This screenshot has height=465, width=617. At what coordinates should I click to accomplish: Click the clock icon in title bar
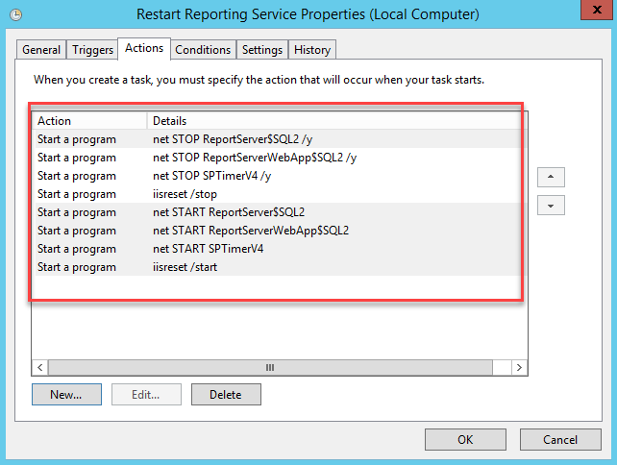[x=16, y=14]
